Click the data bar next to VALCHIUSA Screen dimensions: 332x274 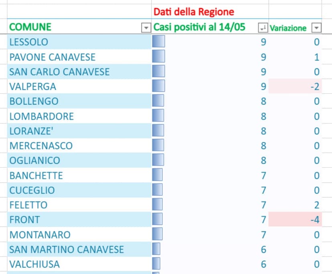(158, 264)
